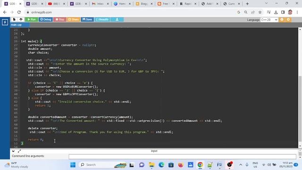The height and width of the screenshot is (170, 302).
Task: Expand the input panel to fullscreen arrows
Action: [x=19, y=151]
